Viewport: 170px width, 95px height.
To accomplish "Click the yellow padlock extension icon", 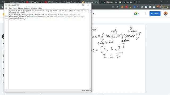I will (130, 7).
